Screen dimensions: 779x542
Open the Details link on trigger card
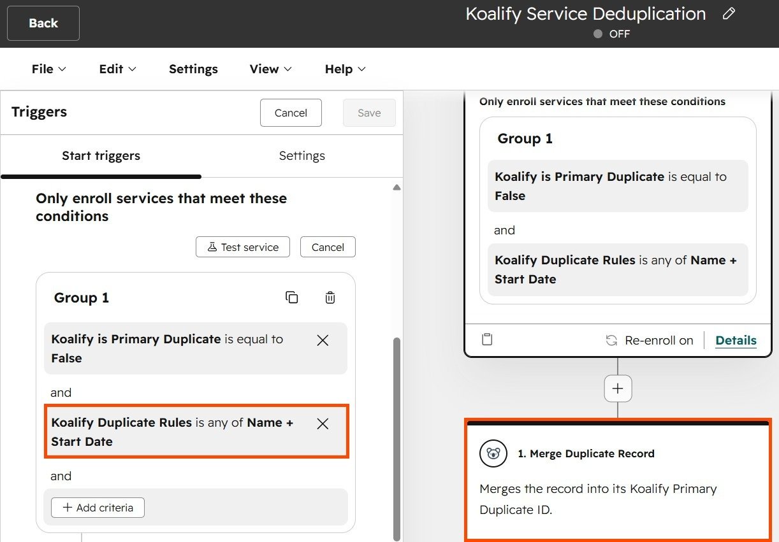tap(736, 340)
